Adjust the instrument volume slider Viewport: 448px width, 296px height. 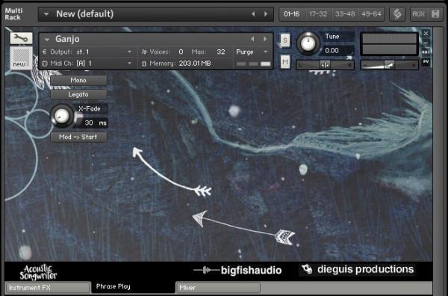389,65
